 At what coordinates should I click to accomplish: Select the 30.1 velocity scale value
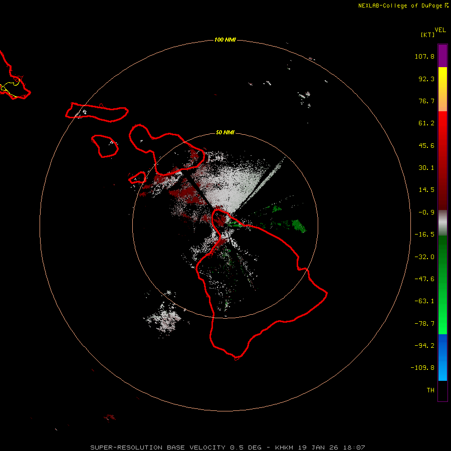426,168
